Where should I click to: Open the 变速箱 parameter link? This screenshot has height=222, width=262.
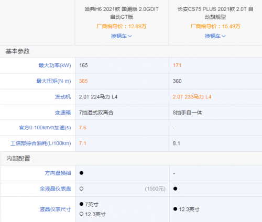point(63,113)
